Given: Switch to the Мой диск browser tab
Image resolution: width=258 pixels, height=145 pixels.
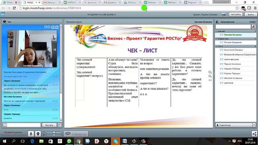Looking at the screenshot, I should tap(132, 2).
